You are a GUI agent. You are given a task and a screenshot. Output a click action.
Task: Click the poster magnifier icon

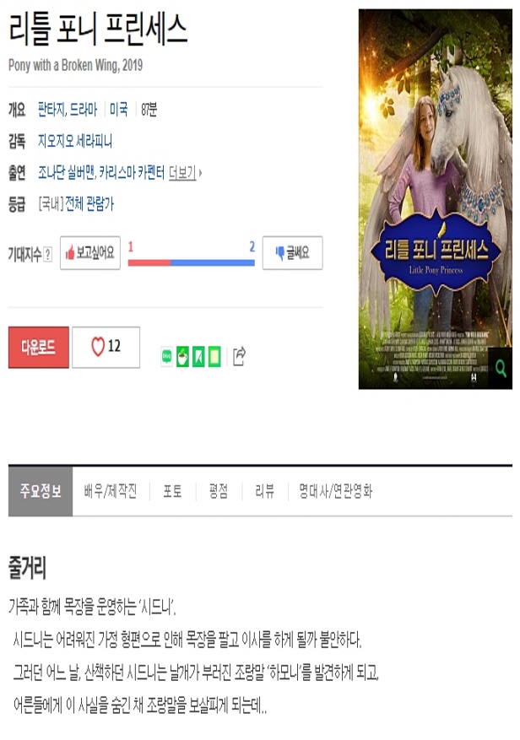(x=501, y=369)
